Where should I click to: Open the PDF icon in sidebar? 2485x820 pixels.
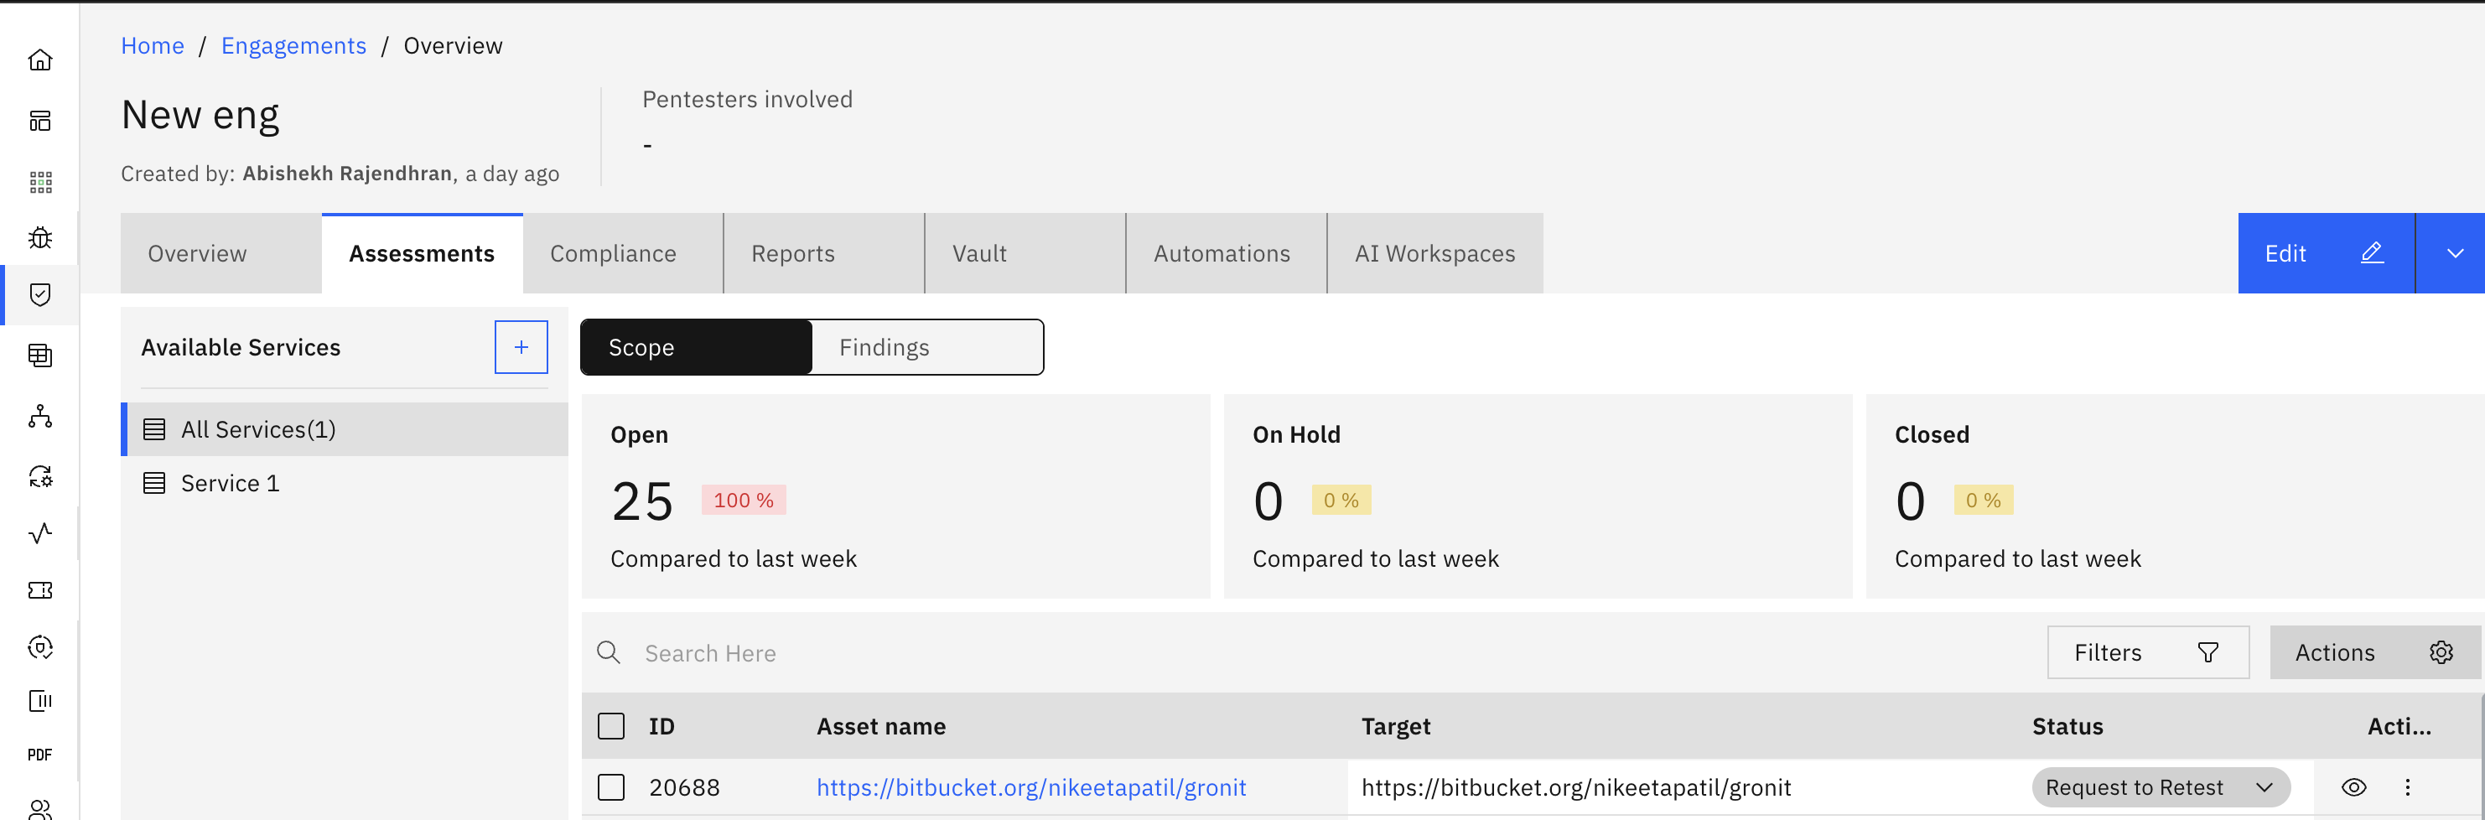pos(39,755)
